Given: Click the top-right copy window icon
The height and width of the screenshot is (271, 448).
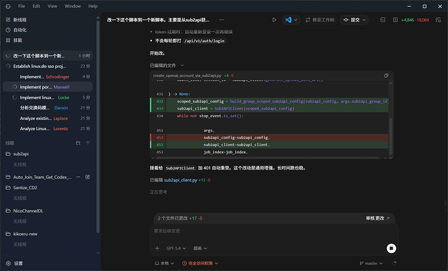Looking at the screenshot, I should tap(438, 19).
